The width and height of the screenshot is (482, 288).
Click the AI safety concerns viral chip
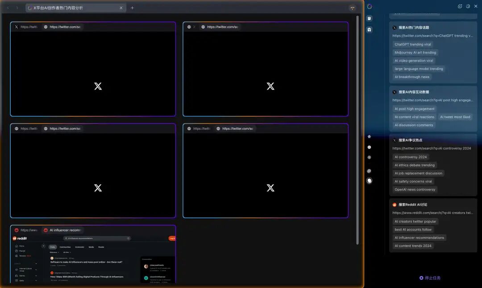click(413, 181)
